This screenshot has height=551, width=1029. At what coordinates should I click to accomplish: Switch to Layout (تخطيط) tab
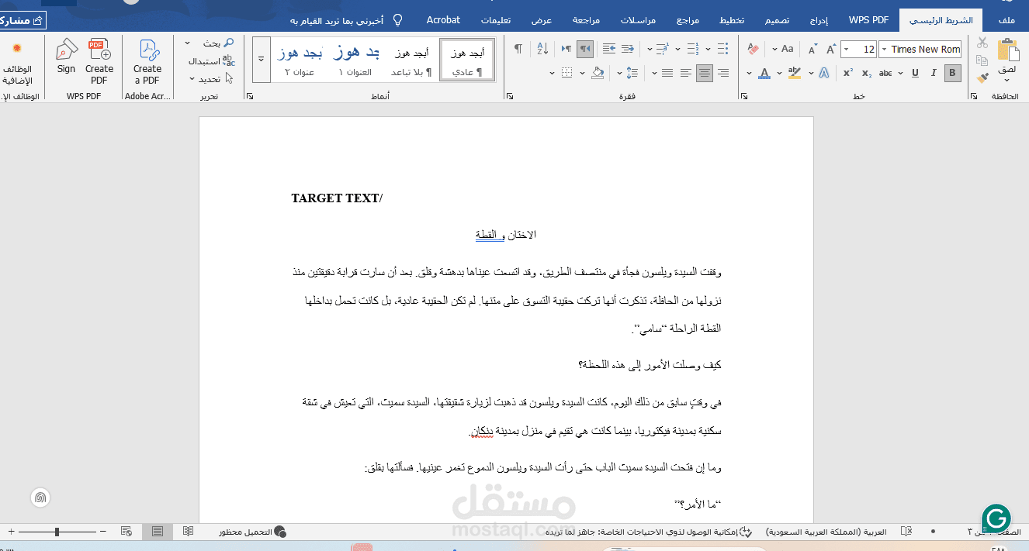point(731,20)
